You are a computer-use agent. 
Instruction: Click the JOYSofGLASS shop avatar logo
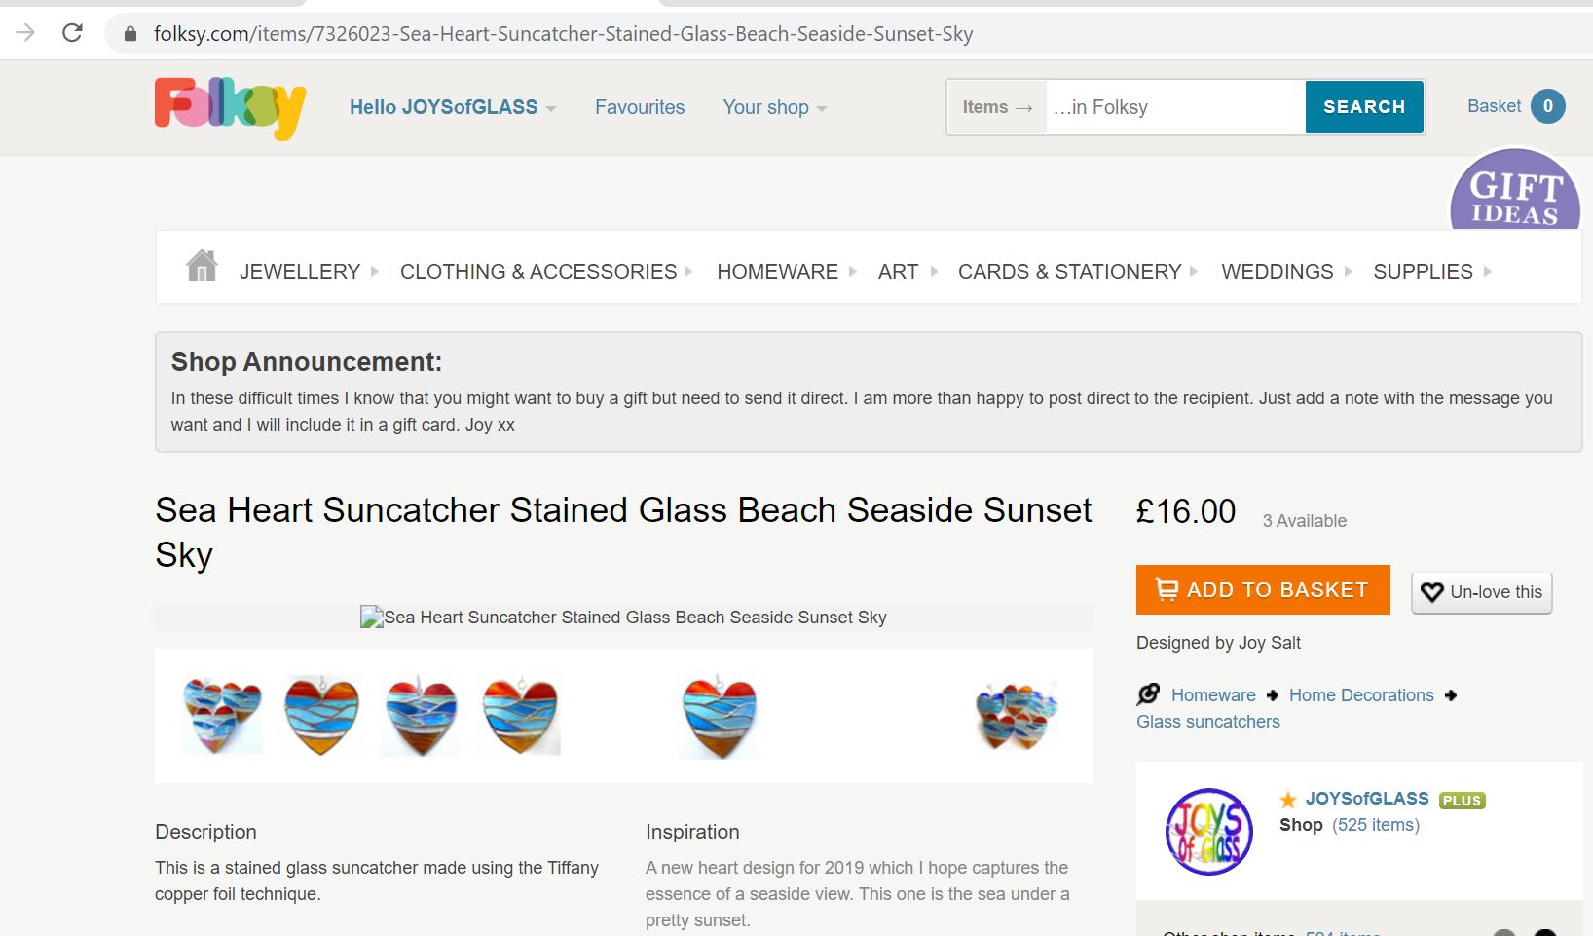coord(1208,831)
